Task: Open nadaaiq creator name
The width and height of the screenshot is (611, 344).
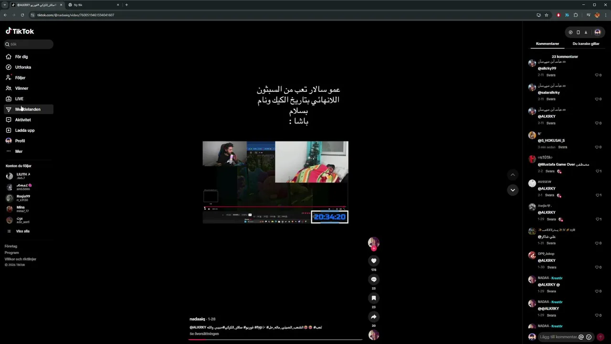Action: [x=197, y=319]
